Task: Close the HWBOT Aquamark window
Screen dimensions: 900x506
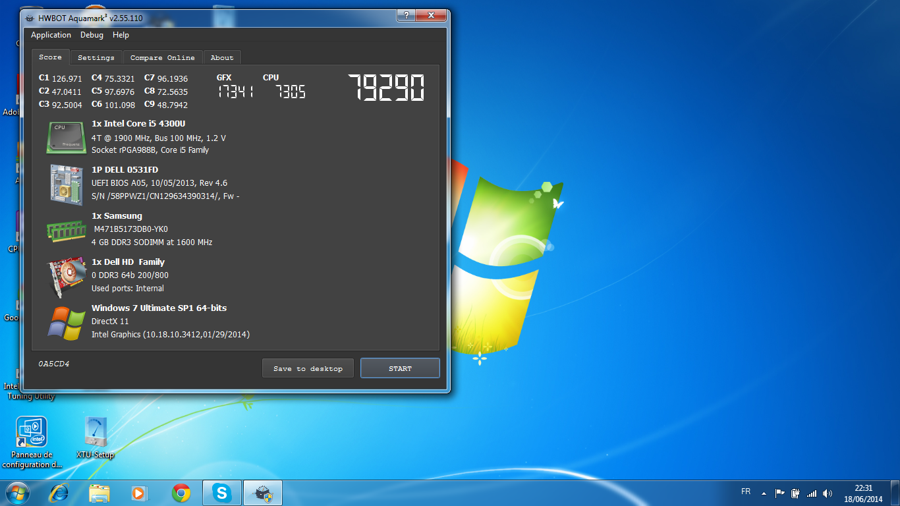Action: tap(432, 15)
